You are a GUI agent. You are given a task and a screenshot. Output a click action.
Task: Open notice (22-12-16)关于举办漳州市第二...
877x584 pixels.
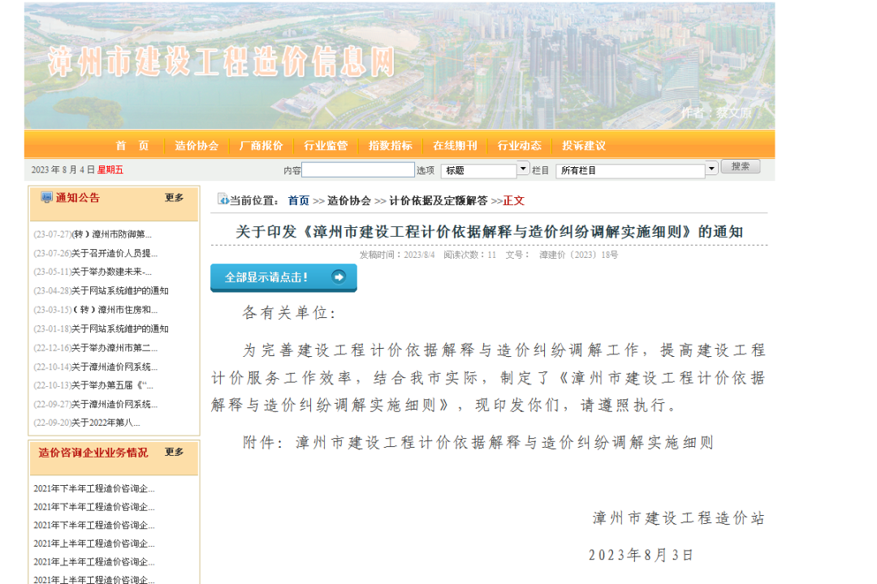(x=96, y=348)
